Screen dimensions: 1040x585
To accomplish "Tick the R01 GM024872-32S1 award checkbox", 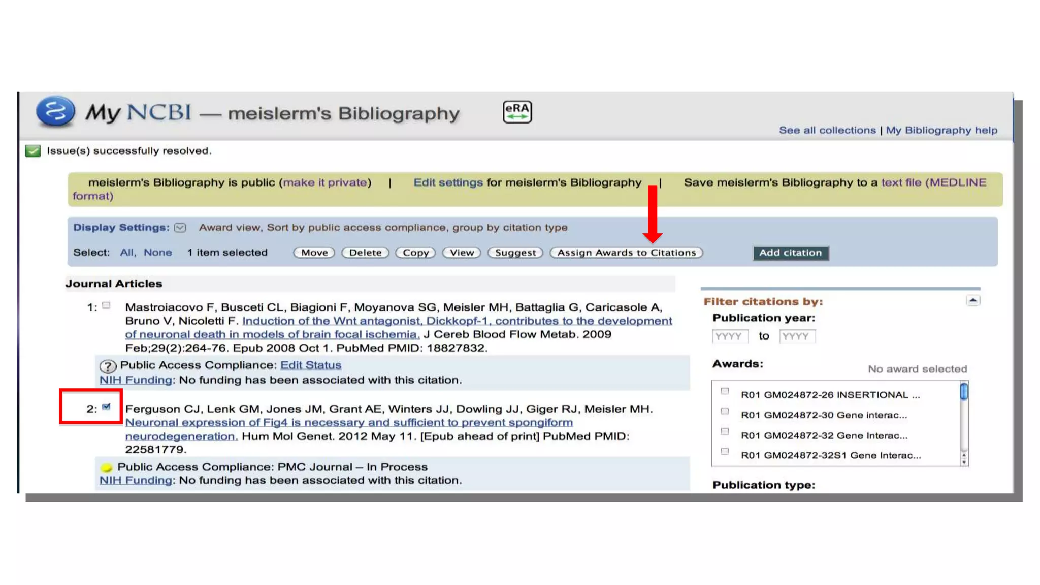I will 725,451.
